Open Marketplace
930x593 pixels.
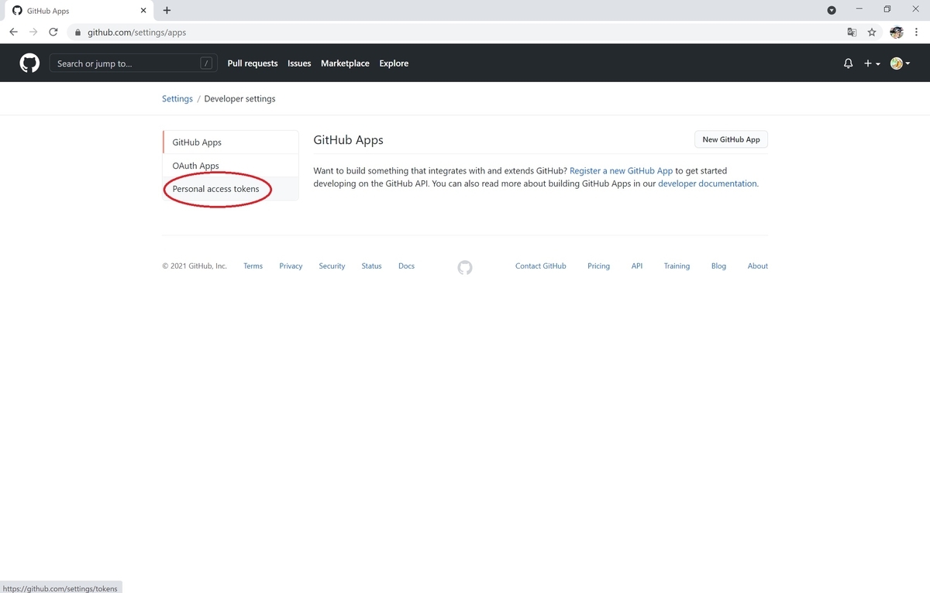(x=345, y=63)
